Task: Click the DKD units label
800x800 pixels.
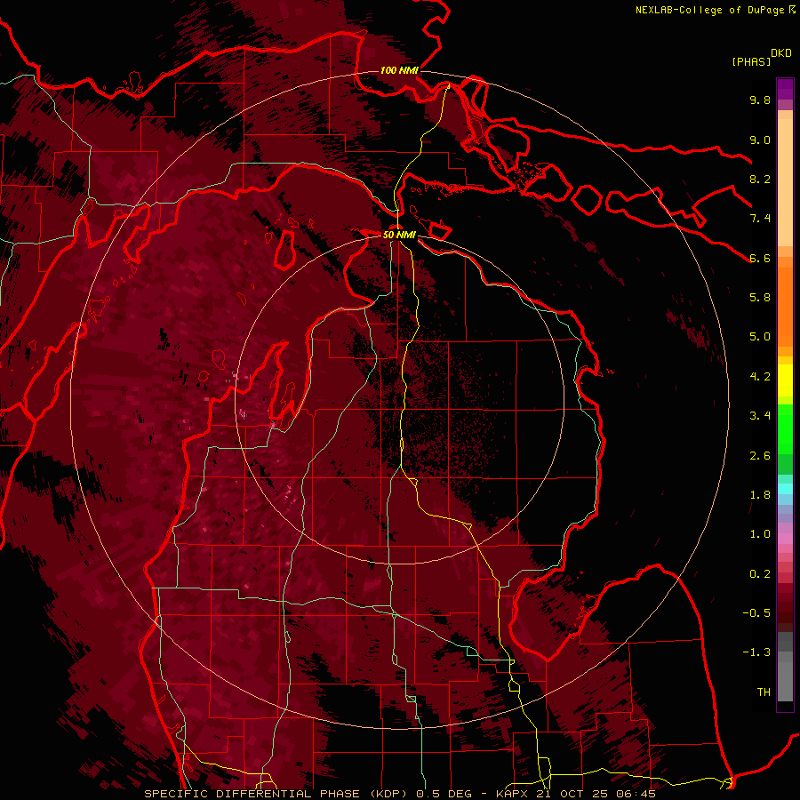Action: [x=781, y=53]
